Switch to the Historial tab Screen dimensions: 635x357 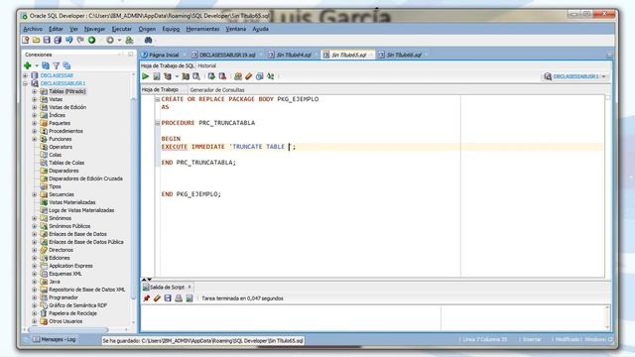[207, 65]
